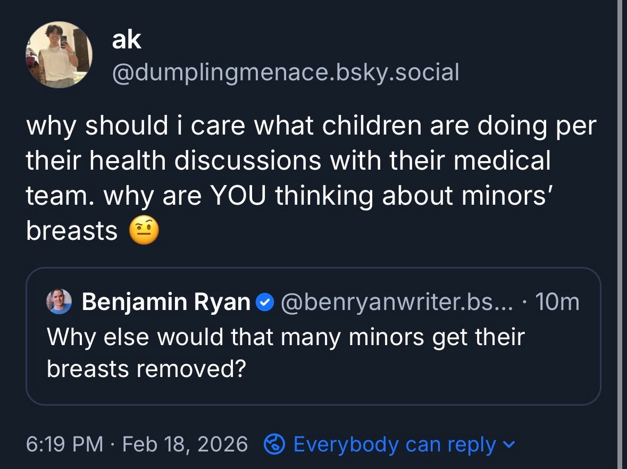The height and width of the screenshot is (469, 627).
Task: Open Benjamin Ryan's display name link
Action: click(166, 302)
